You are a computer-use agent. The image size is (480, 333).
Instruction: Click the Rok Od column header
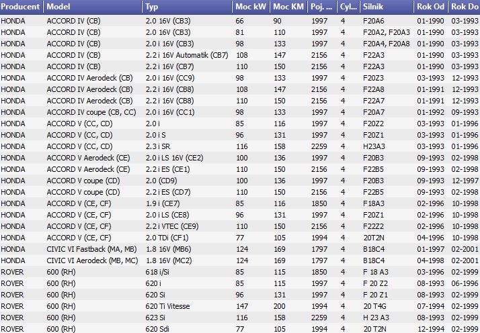[431, 7]
